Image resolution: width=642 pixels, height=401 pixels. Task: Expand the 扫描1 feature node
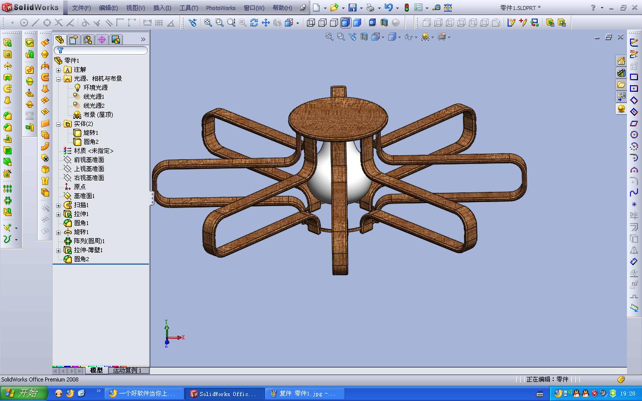(59, 205)
